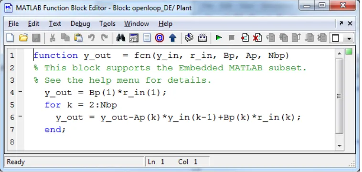Click the 'function' keyword on line 1
This screenshot has height=172, width=362.
56,55
